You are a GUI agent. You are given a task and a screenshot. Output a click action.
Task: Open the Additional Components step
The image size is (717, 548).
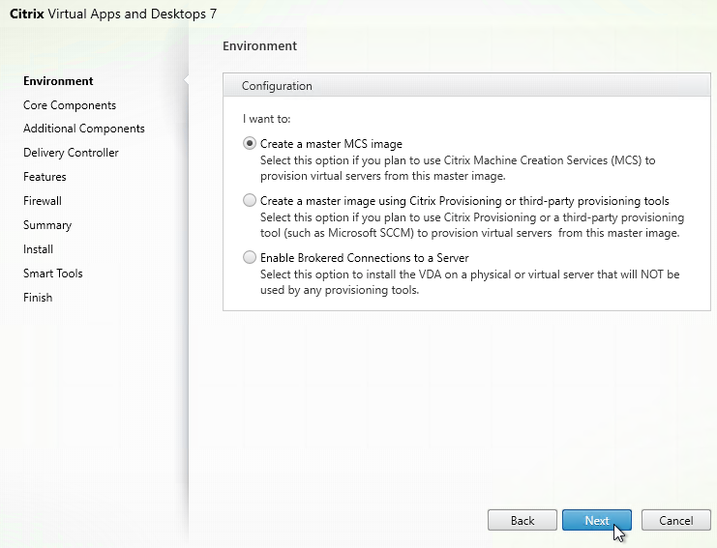83,129
